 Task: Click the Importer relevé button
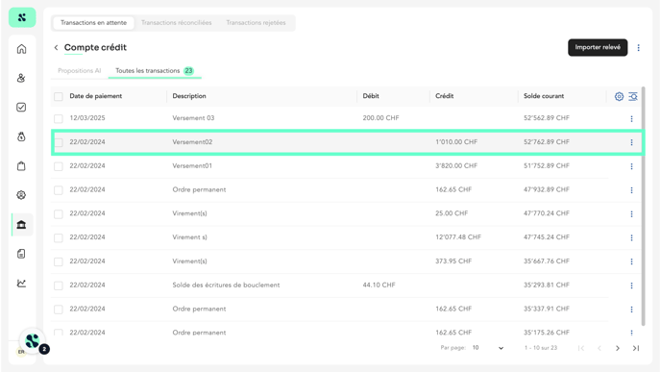coord(598,47)
